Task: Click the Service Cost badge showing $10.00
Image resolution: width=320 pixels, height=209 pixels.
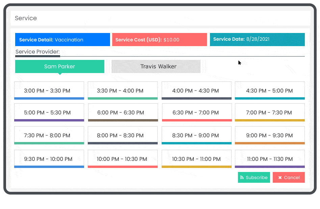Action: coord(159,39)
